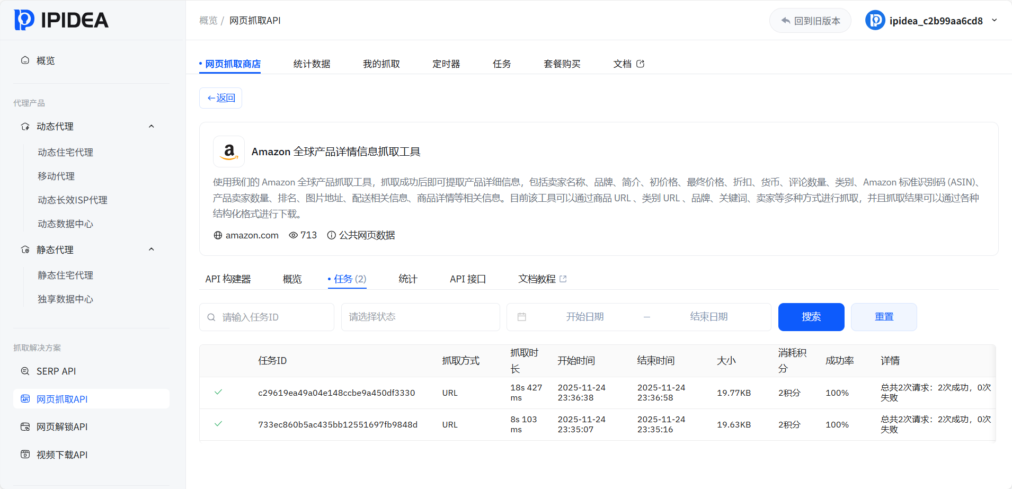Click the 网页解锁API sidebar icon
The width and height of the screenshot is (1012, 489).
(x=25, y=426)
